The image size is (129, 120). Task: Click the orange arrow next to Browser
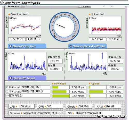pos(22,113)
